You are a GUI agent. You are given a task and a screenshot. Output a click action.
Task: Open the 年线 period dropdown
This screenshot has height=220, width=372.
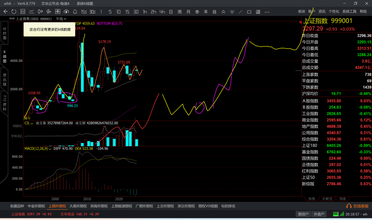point(61,19)
